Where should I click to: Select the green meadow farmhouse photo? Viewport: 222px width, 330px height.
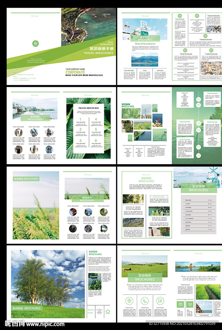[x=145, y=266]
